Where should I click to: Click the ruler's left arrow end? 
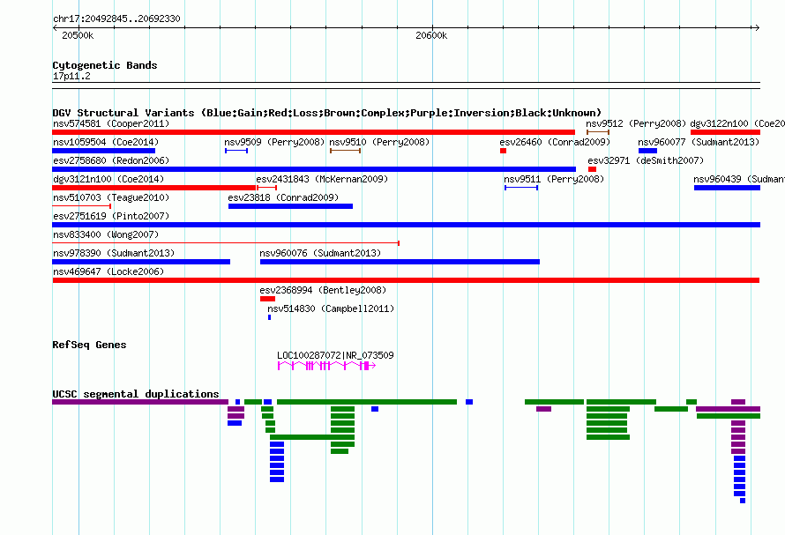pos(55,28)
